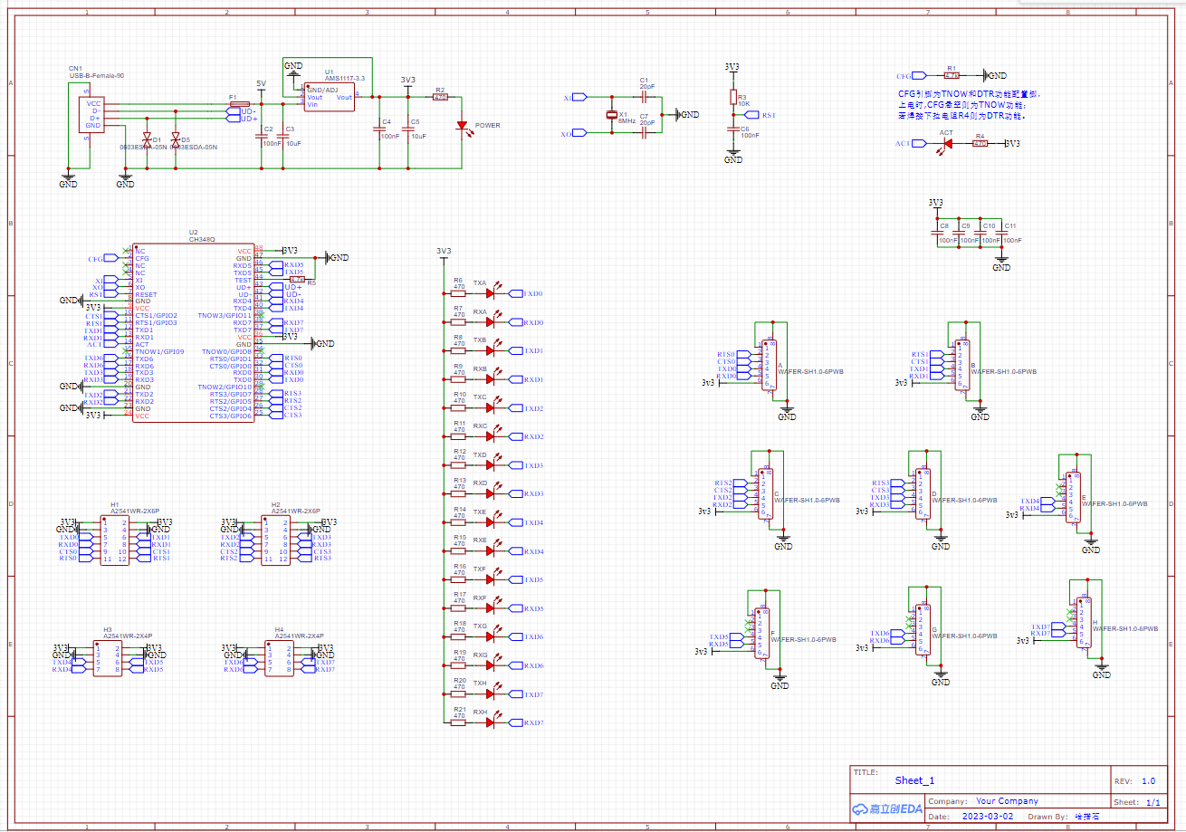Select the blue CFG note text

(x=969, y=105)
